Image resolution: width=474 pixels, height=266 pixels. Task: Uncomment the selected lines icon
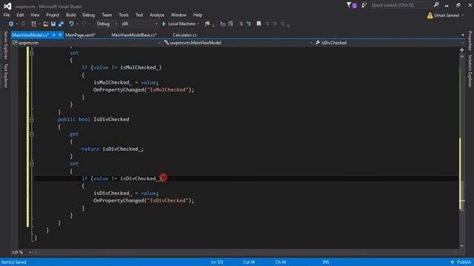pos(249,24)
